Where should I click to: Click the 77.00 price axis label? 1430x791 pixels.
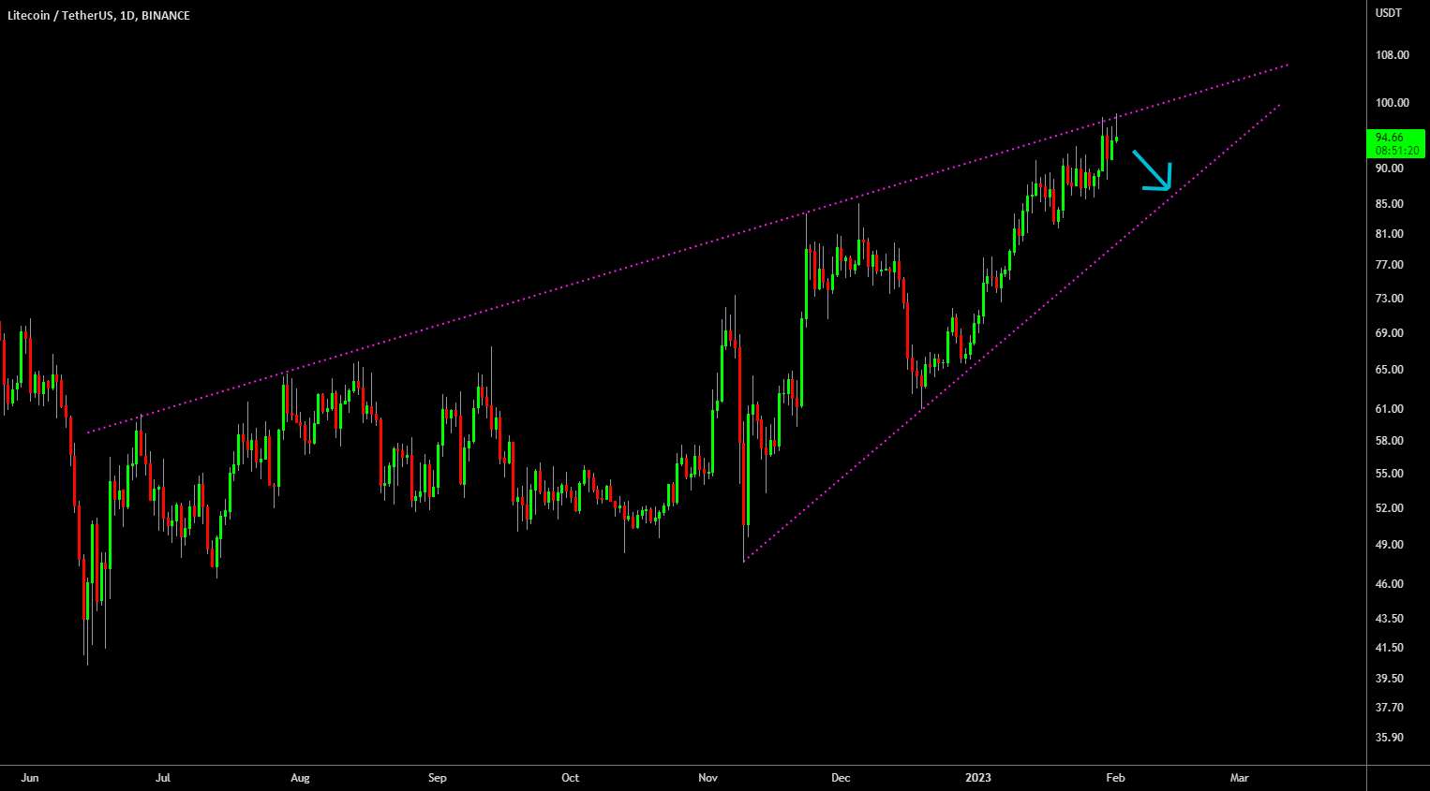coord(1389,265)
